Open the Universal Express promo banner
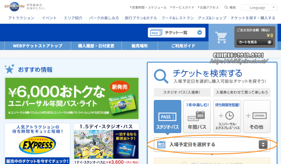 (x=37, y=143)
